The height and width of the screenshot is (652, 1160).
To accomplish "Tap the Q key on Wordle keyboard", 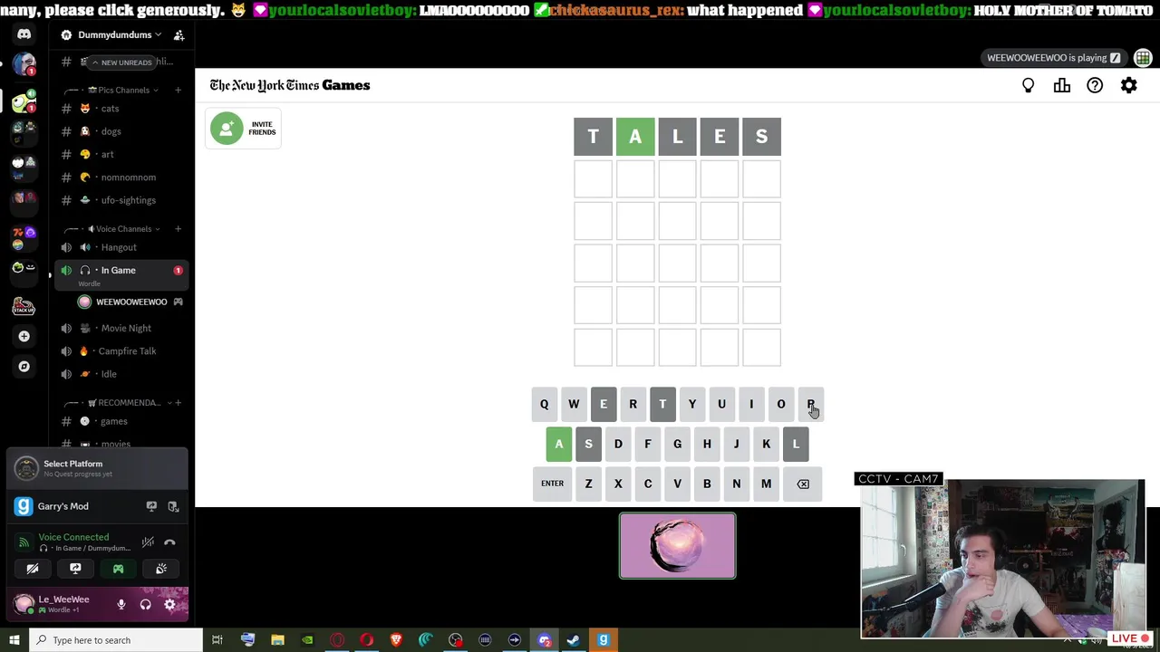I will pyautogui.click(x=544, y=404).
